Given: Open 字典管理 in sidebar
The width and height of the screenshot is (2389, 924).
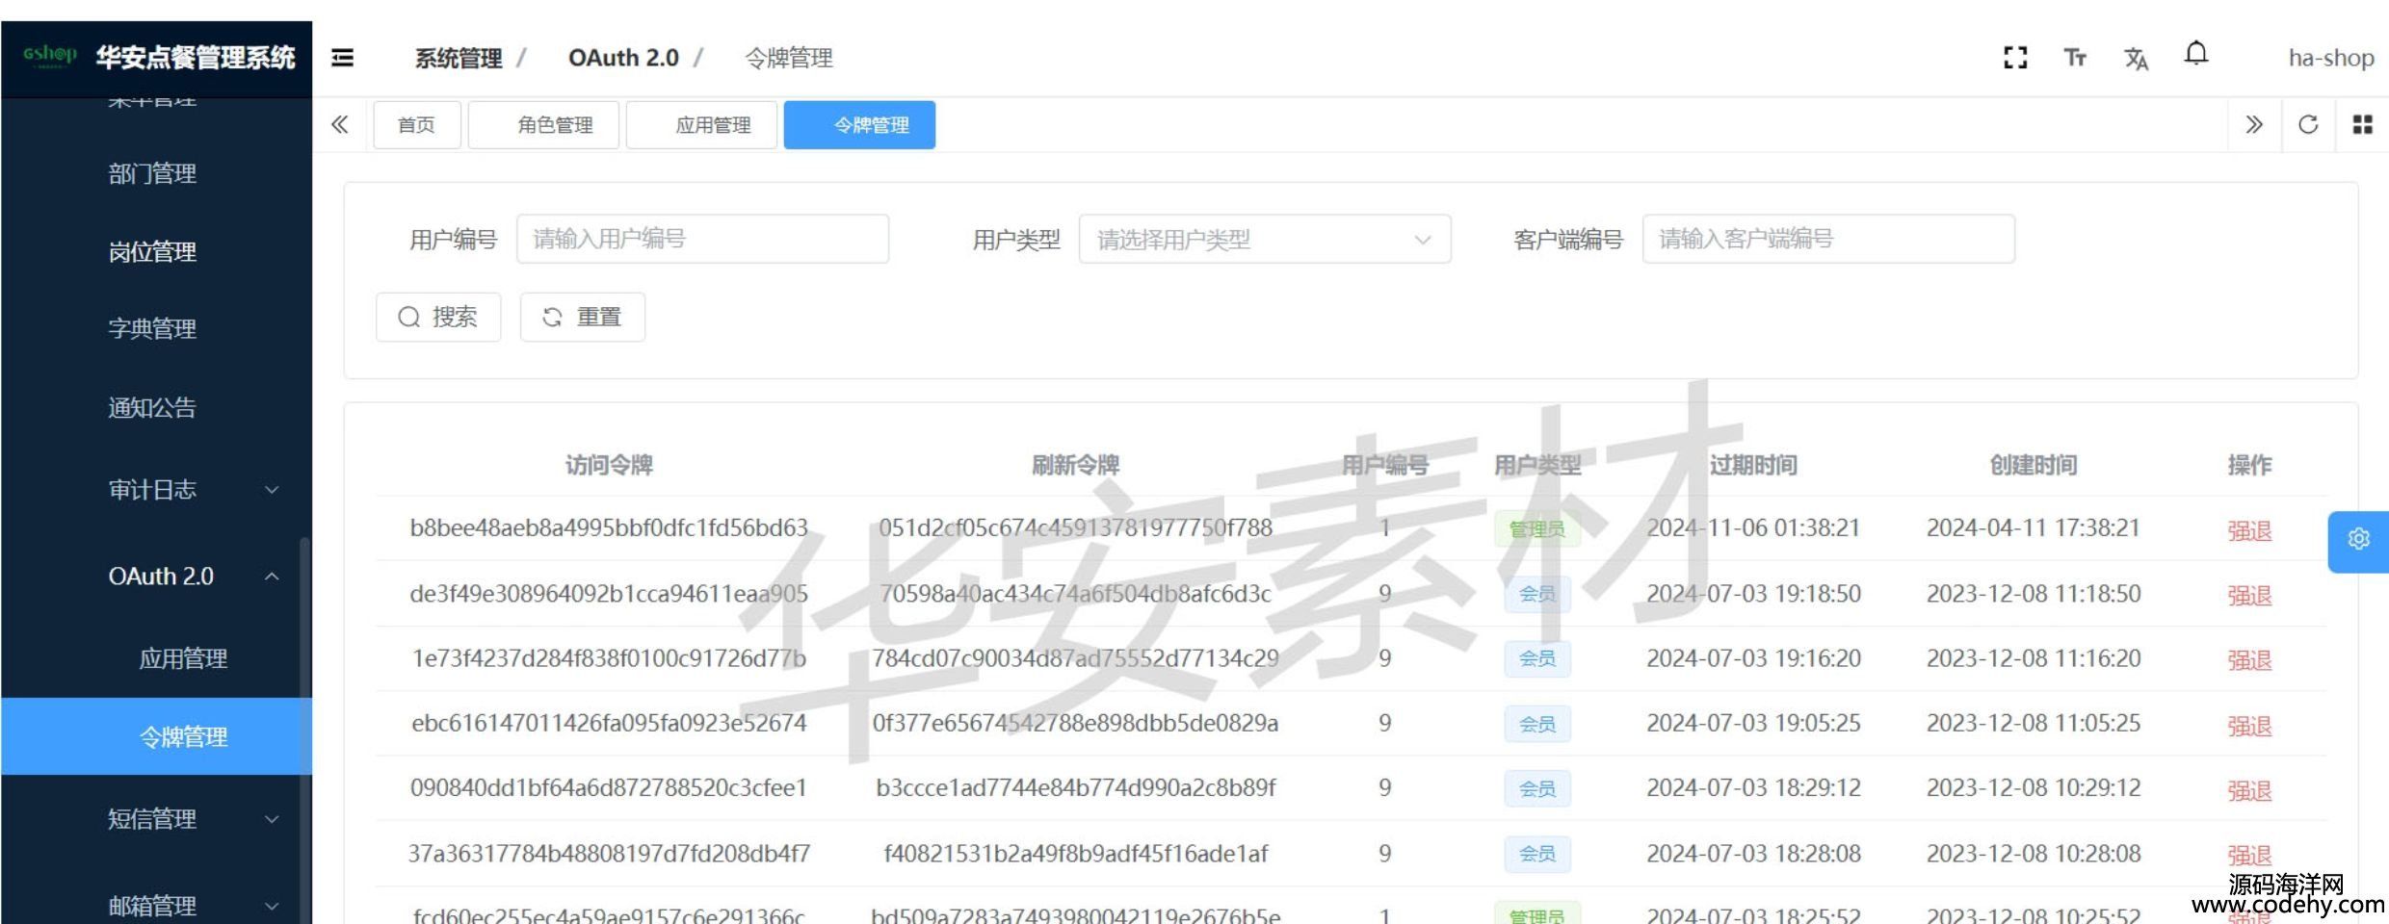Looking at the screenshot, I should (x=152, y=329).
